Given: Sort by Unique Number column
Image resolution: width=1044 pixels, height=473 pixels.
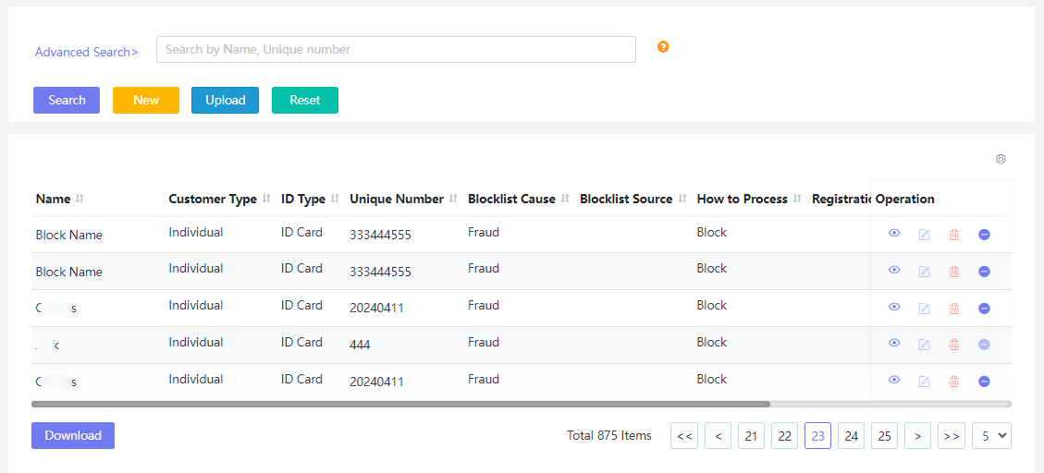Looking at the screenshot, I should [x=453, y=199].
